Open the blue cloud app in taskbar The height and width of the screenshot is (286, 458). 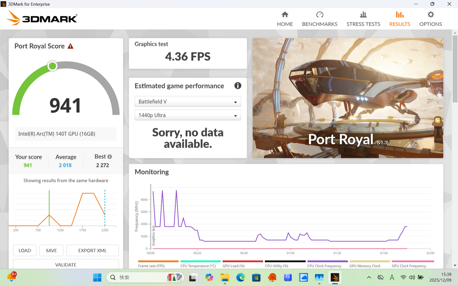coord(303,278)
